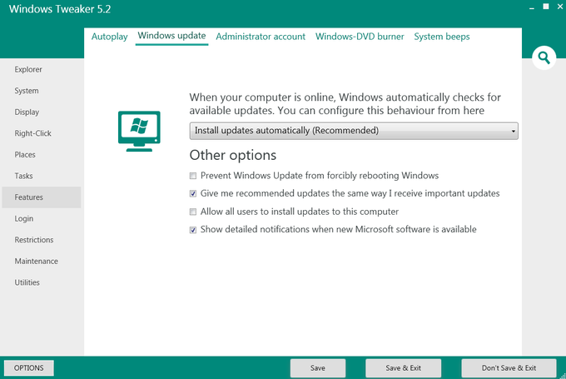The height and width of the screenshot is (379, 566).
Task: Open the Administrator account tab
Action: pos(261,37)
